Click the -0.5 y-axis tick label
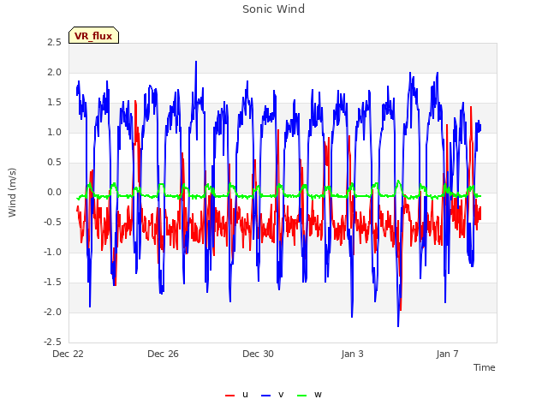Image resolution: width=548 pixels, height=411 pixels. [x=53, y=223]
